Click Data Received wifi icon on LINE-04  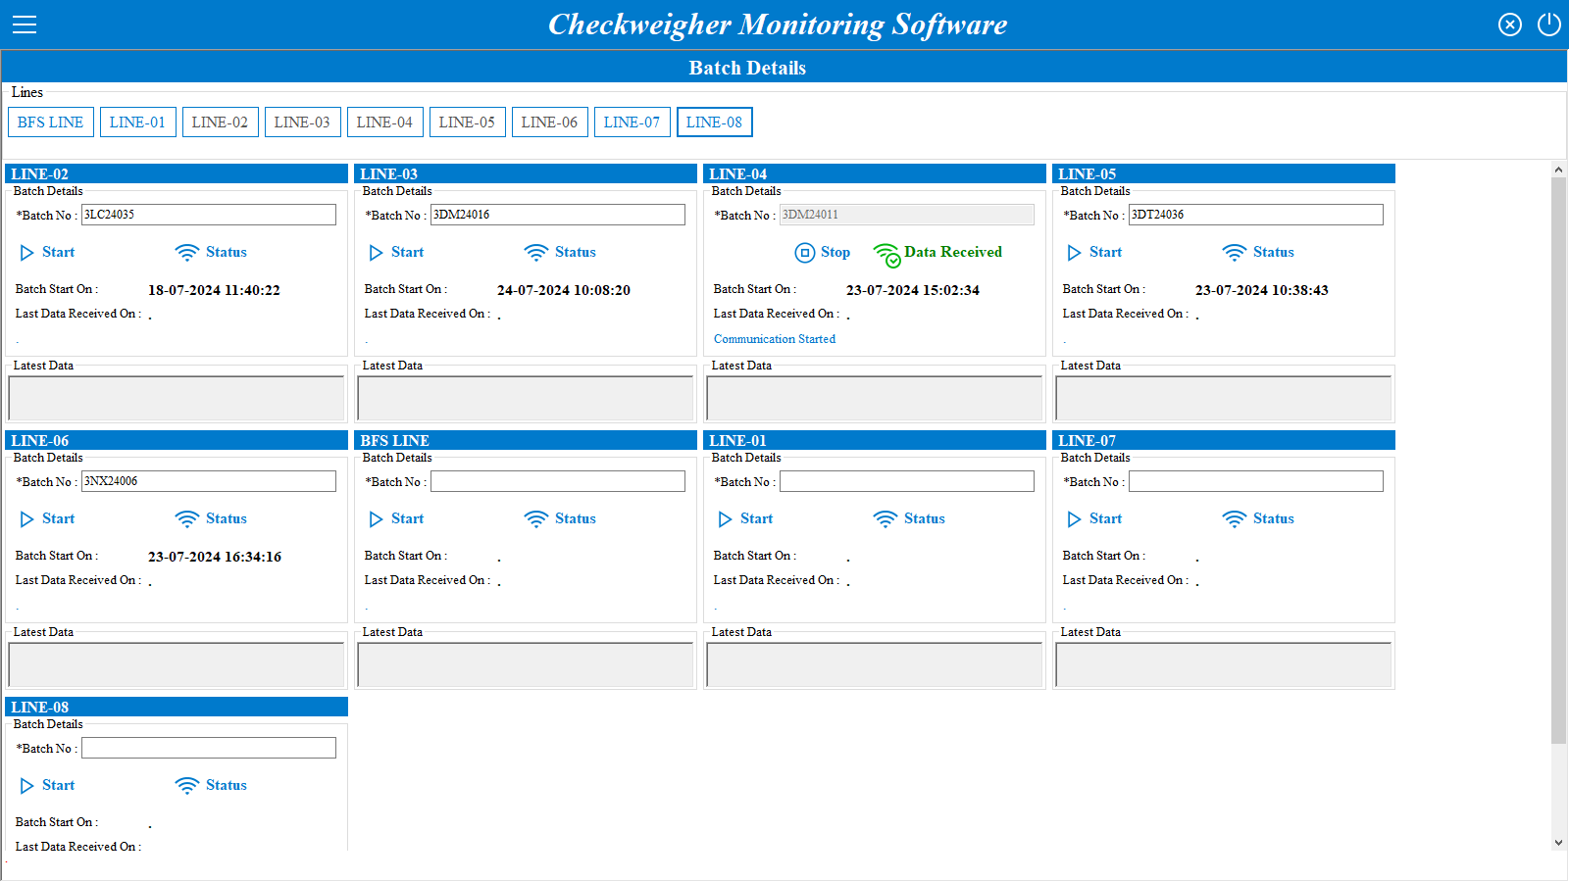(886, 255)
